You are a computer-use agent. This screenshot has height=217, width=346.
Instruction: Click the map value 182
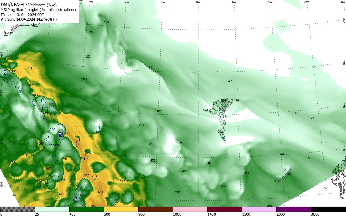[88, 57]
